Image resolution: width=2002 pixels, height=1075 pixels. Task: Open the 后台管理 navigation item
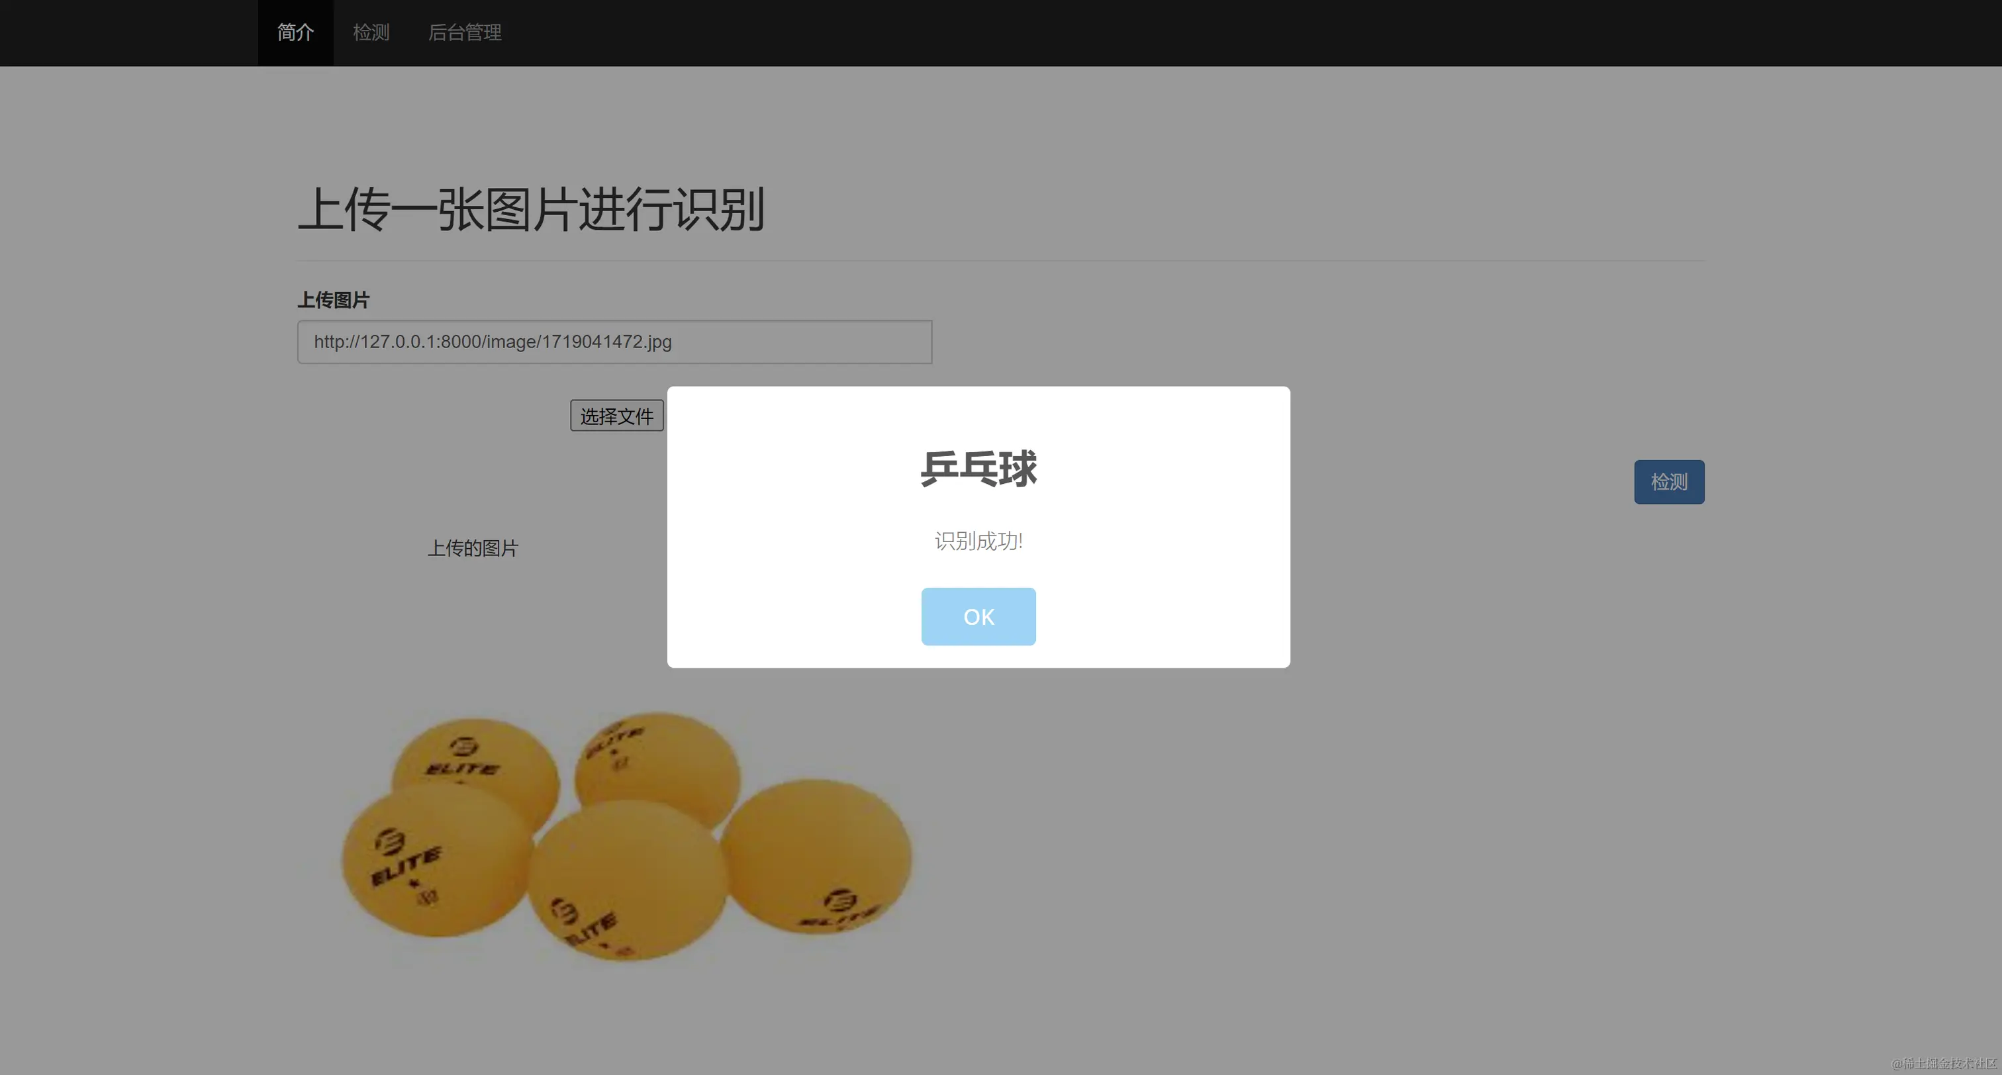coord(464,32)
